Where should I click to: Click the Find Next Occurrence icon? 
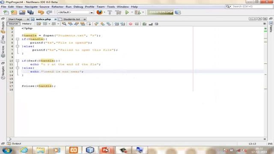coord(76,24)
